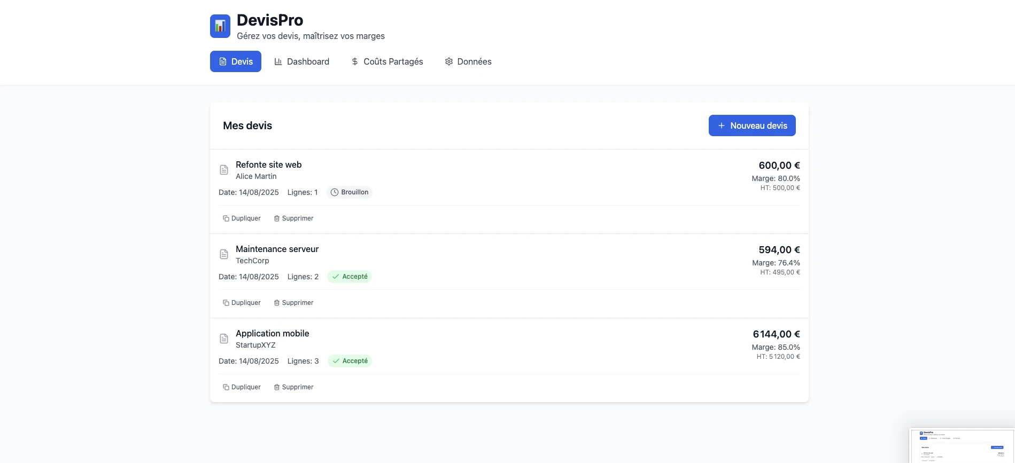Click the document icon for Application mobile
The image size is (1015, 463).
tap(224, 339)
